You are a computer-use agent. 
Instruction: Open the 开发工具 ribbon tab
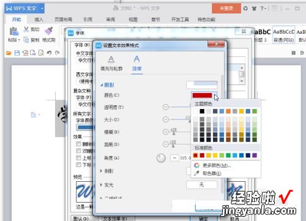180,20
